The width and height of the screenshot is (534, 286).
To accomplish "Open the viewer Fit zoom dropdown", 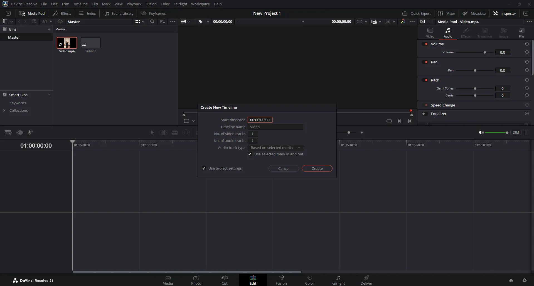I will 203,21.
